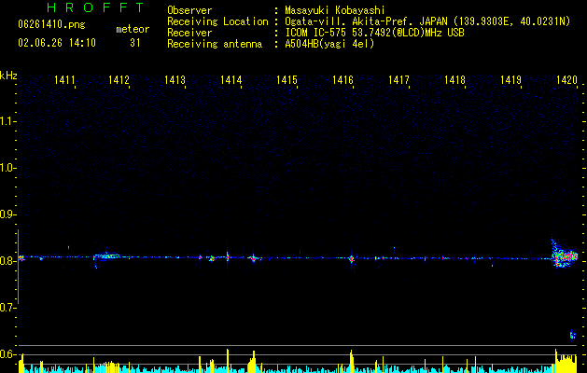Click the 1418 time axis marker
Image resolution: width=587 pixels, height=373 pixels.
point(454,80)
